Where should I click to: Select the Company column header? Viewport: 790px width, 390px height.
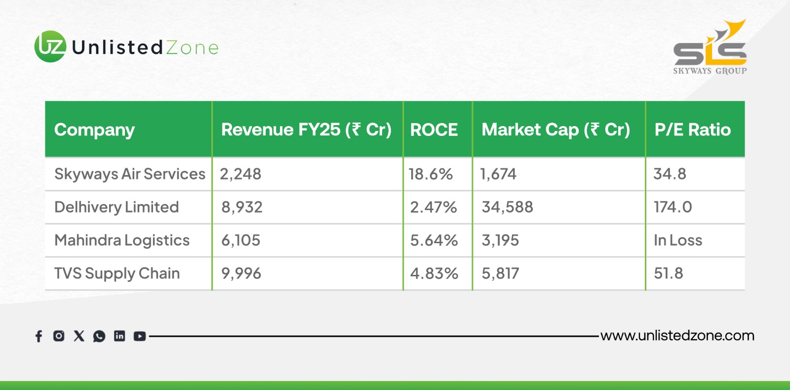[94, 130]
